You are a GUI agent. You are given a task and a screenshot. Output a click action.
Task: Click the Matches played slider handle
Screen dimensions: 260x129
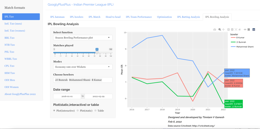(x=97, y=53)
